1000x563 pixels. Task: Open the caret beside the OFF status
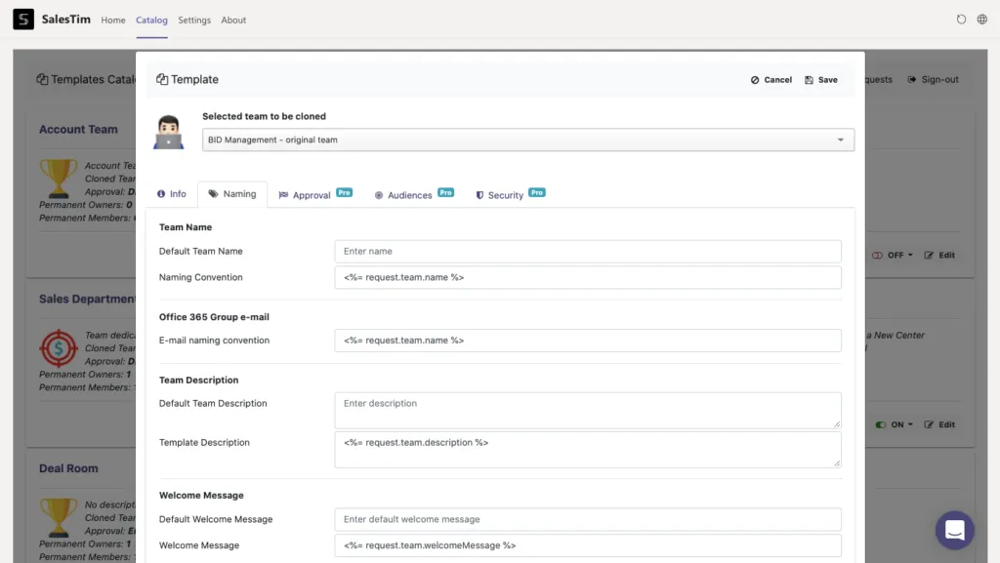[x=910, y=256]
